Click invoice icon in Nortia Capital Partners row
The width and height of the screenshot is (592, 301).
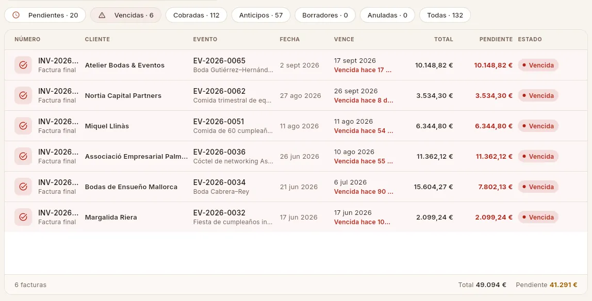point(23,95)
